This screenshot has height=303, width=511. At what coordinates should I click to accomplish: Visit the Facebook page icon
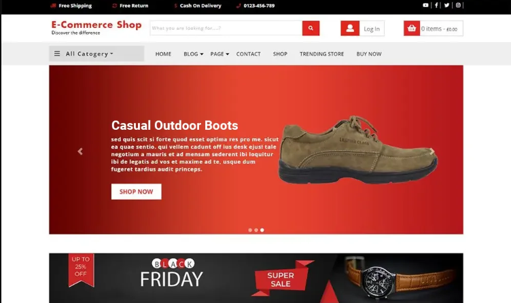pyautogui.click(x=436, y=5)
